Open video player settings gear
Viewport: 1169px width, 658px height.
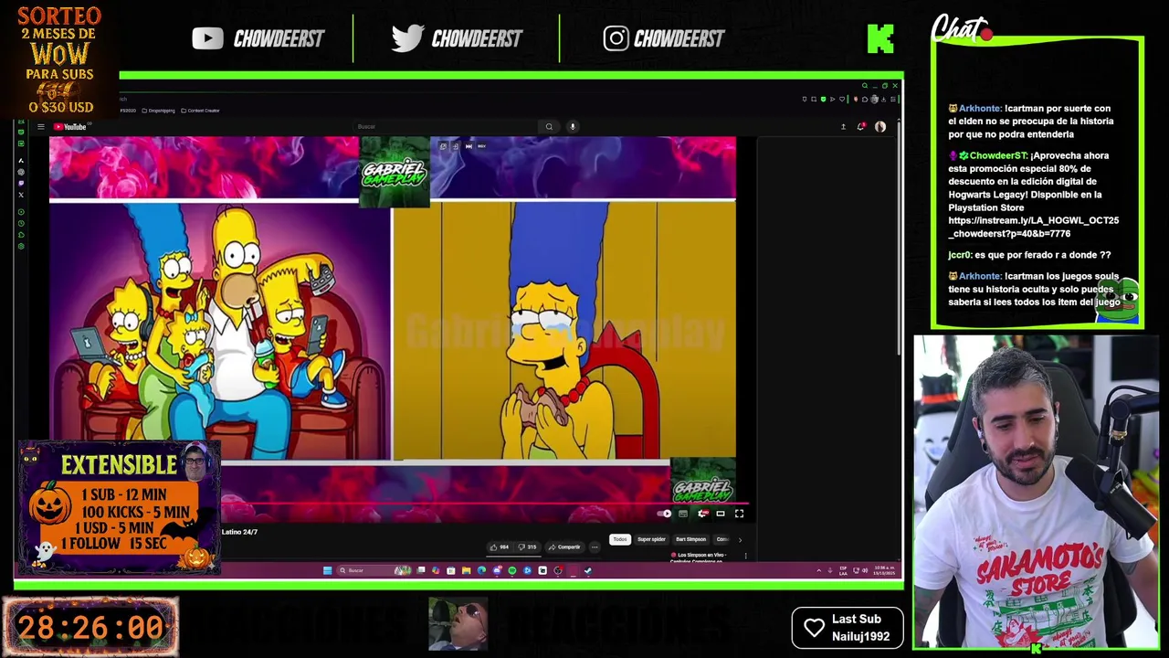[x=702, y=514]
